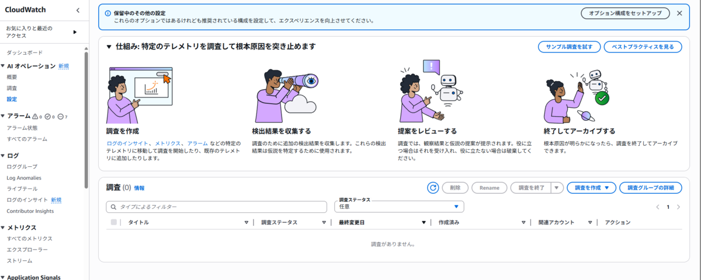Open 概要 under AI オペレーション
The height and width of the screenshot is (280, 701).
click(x=12, y=77)
